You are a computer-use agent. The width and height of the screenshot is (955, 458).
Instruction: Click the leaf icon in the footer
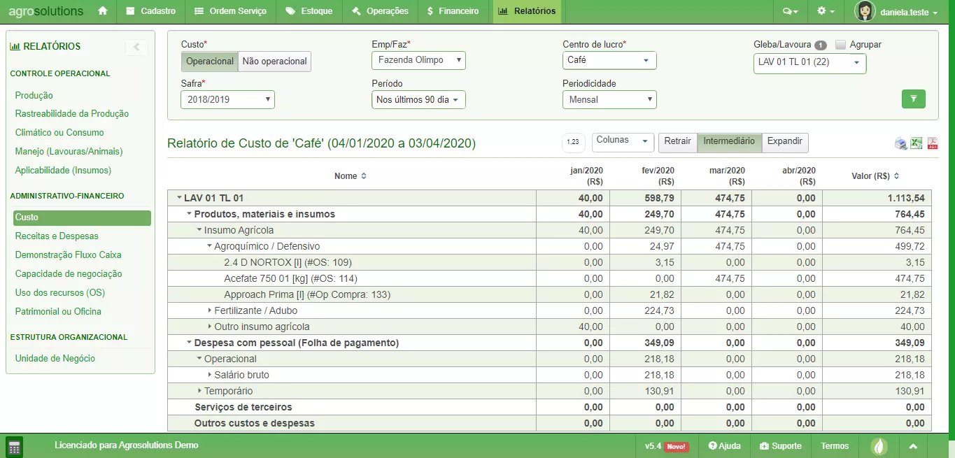[x=878, y=446]
